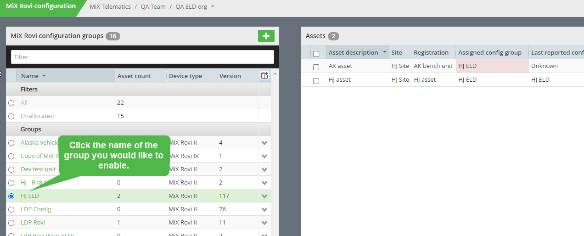Expand the HJ ELD row chevron
Screen dimensions: 584x236
[264, 196]
